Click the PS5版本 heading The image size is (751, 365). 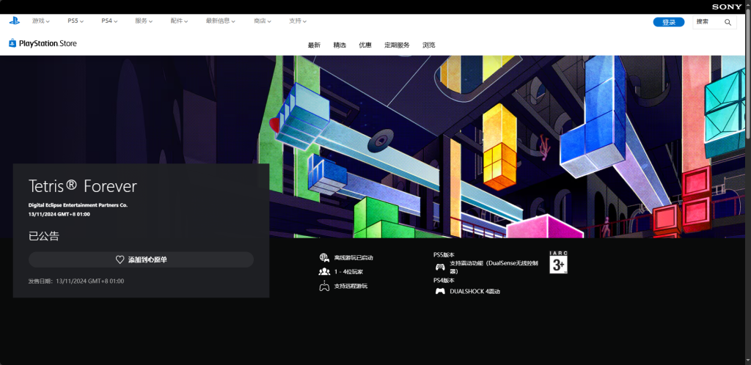tap(444, 255)
